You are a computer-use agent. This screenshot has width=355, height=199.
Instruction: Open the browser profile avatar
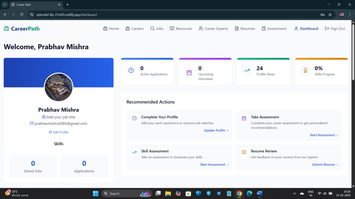[x=342, y=14]
